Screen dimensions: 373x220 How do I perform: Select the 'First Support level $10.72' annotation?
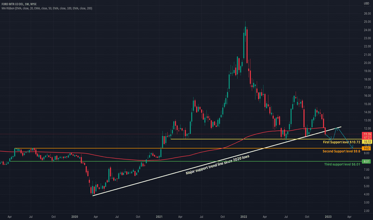pos(341,142)
